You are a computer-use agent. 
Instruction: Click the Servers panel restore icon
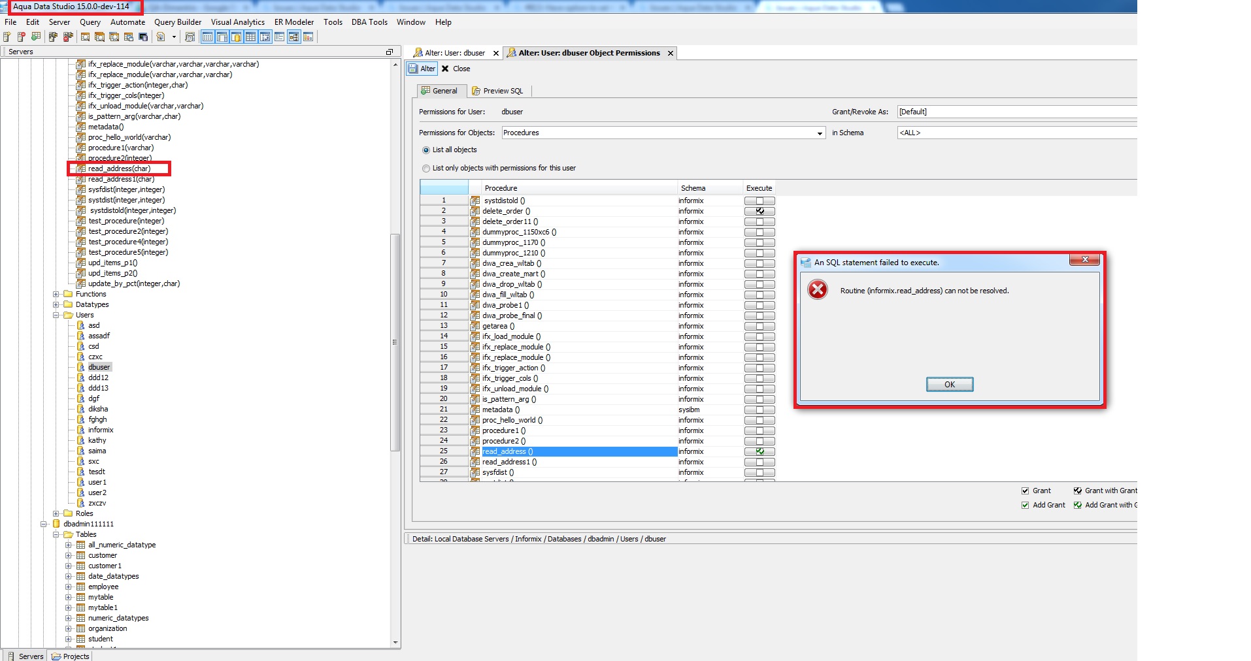pyautogui.click(x=390, y=52)
